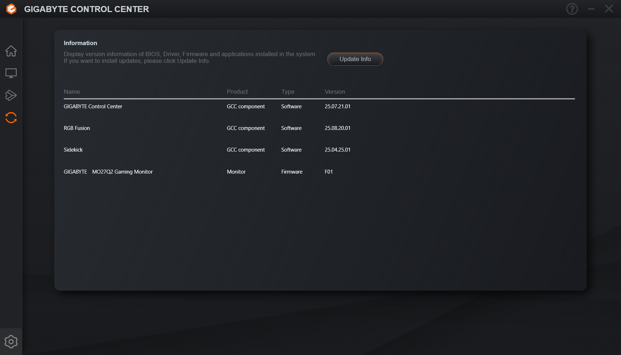Image resolution: width=621 pixels, height=355 pixels.
Task: Select the orange update arrows icon
Action: 11,118
